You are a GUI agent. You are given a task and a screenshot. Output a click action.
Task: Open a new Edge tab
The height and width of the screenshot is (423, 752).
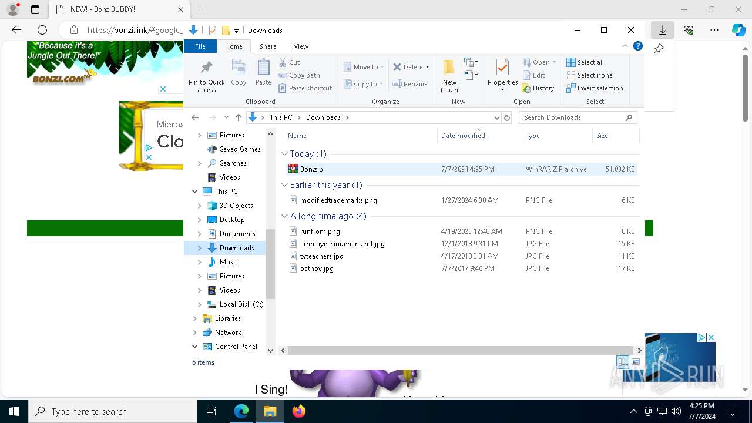pyautogui.click(x=200, y=9)
